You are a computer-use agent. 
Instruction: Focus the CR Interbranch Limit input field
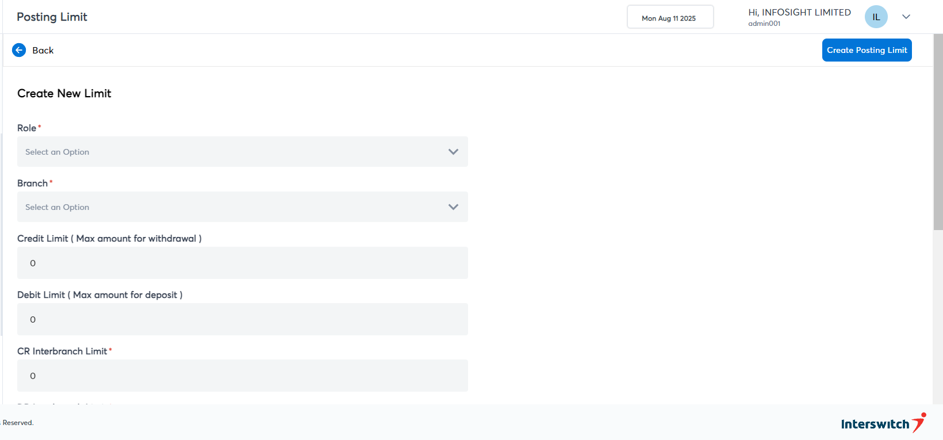coord(242,376)
